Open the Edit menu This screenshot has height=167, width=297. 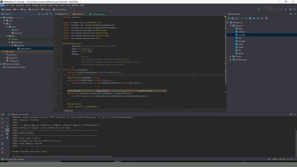(x=7, y=5)
